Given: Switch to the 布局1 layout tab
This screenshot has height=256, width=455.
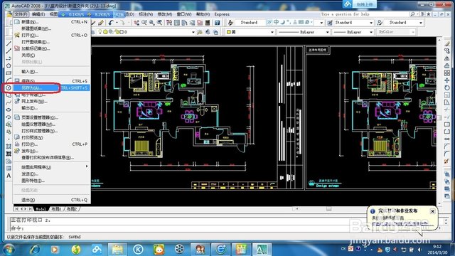Looking at the screenshot, I should click(57, 209).
